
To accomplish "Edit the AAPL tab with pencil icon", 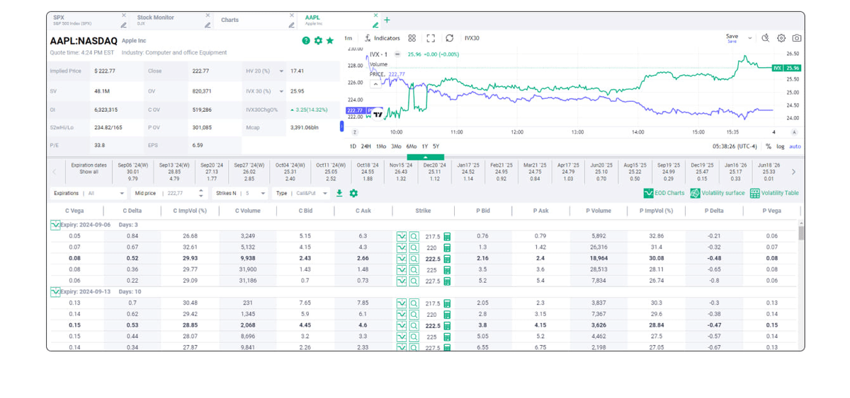I will tap(375, 25).
